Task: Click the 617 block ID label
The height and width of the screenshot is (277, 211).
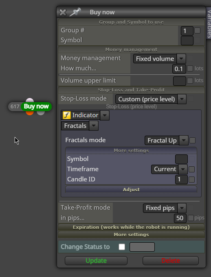Action: click(15, 107)
